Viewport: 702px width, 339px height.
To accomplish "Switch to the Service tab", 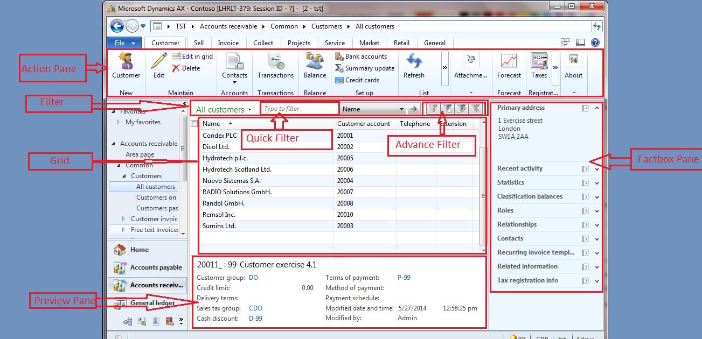I will click(335, 43).
